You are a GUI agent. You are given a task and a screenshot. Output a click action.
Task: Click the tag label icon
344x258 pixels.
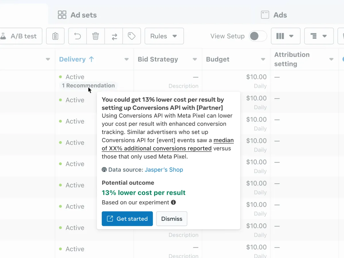132,36
